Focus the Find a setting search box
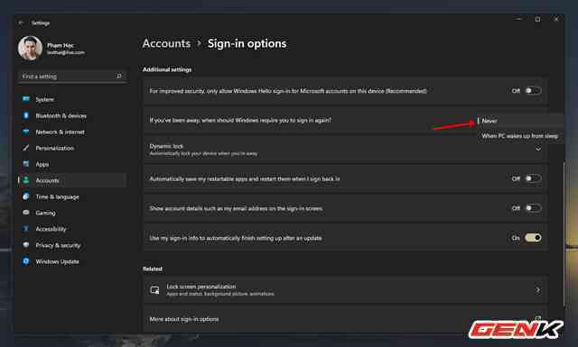 point(72,77)
